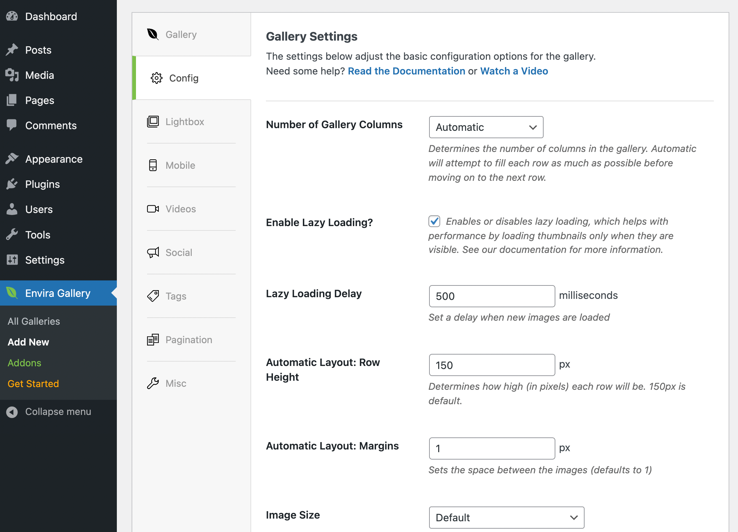The image size is (738, 532).
Task: Click the Gallery leaf icon
Action: click(153, 34)
